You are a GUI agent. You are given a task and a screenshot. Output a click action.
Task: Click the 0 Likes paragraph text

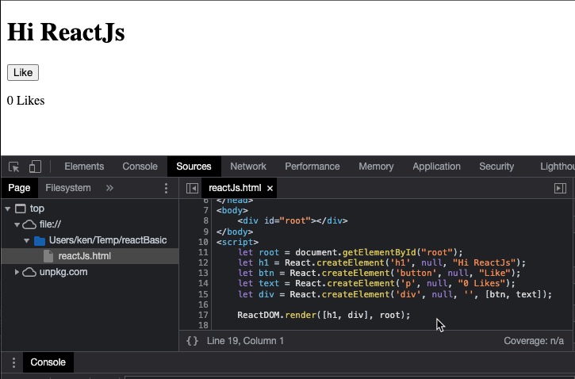pos(25,101)
